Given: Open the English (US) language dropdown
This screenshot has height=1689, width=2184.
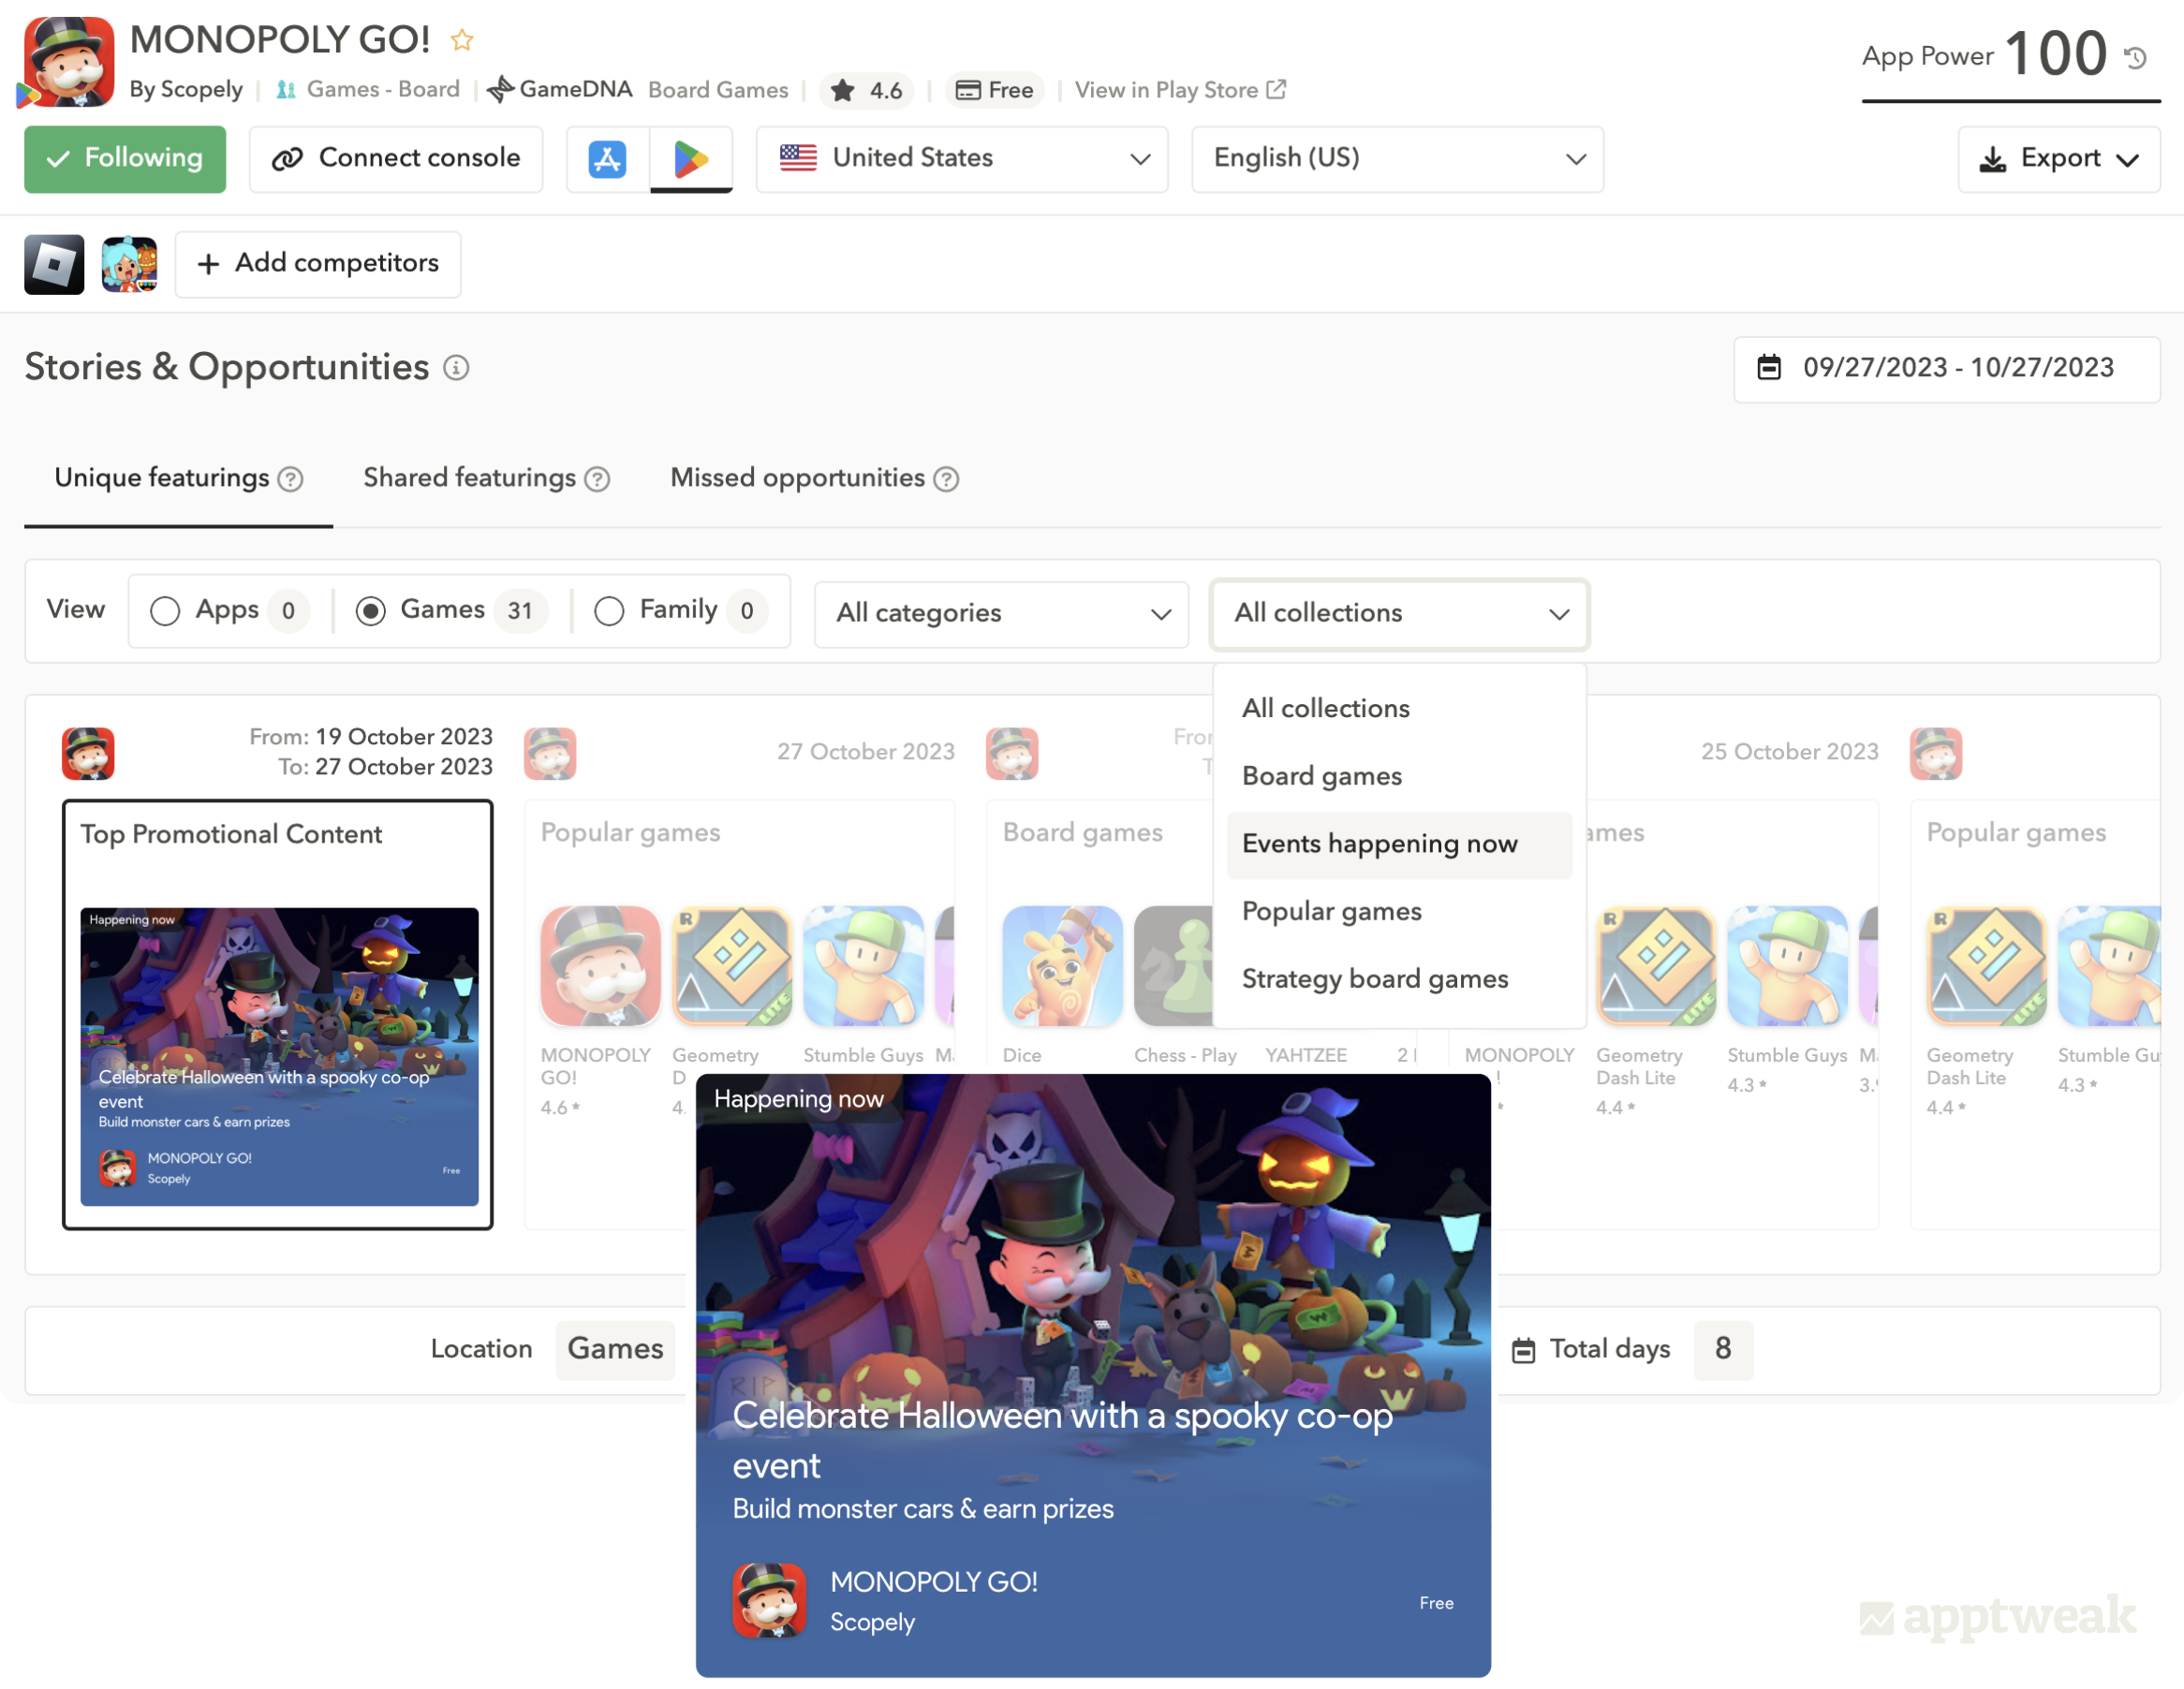Looking at the screenshot, I should tap(1397, 159).
